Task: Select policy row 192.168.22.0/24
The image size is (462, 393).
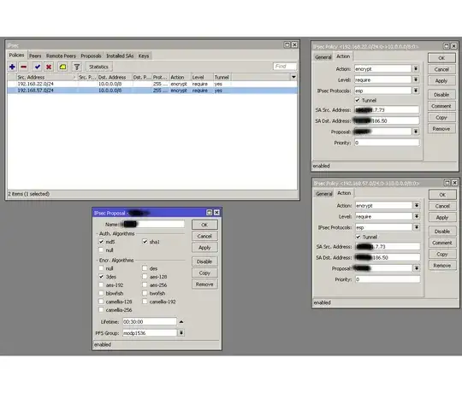Action: point(152,84)
